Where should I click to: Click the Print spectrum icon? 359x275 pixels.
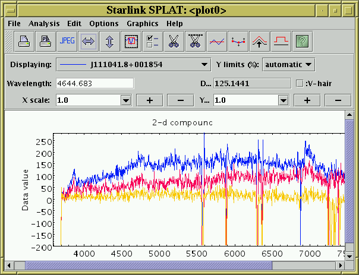click(x=24, y=42)
